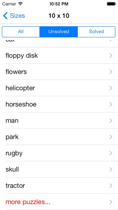Switch to the Solved filter segment

[x=96, y=32]
